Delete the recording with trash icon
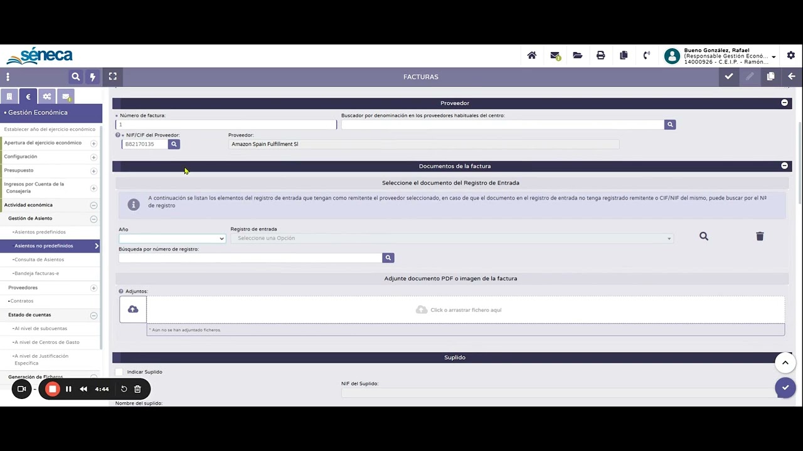This screenshot has width=803, height=451. pos(137,389)
